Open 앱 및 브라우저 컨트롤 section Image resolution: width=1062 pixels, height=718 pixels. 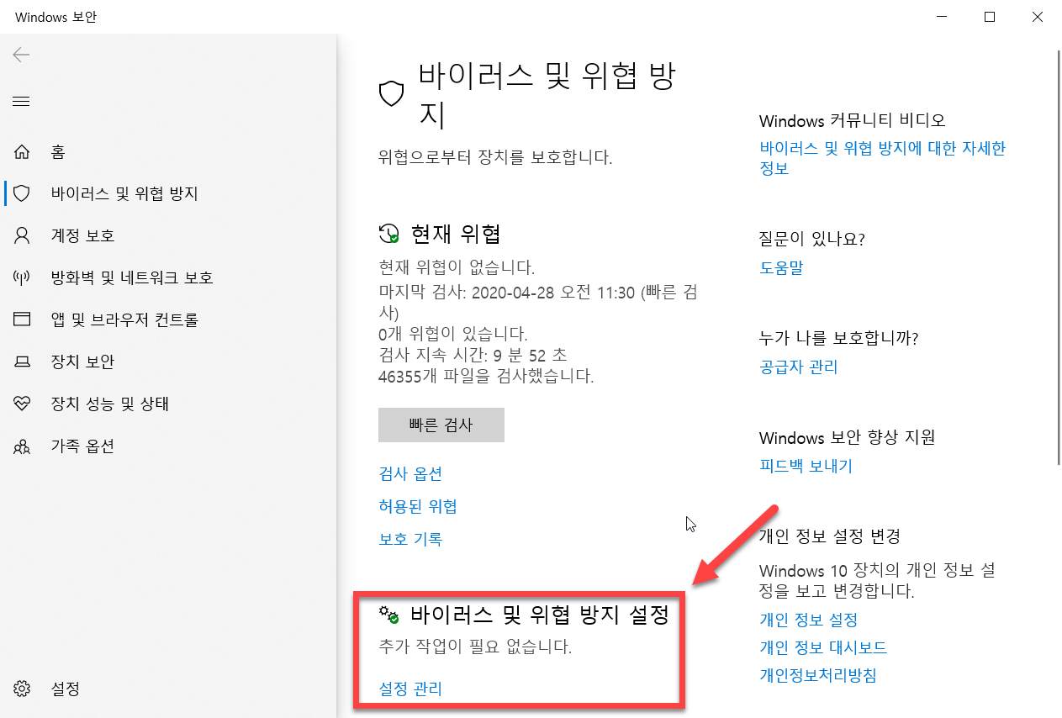point(124,319)
